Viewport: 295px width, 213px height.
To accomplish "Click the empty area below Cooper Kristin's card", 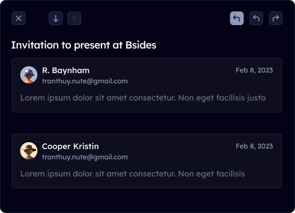I will tap(147, 200).
